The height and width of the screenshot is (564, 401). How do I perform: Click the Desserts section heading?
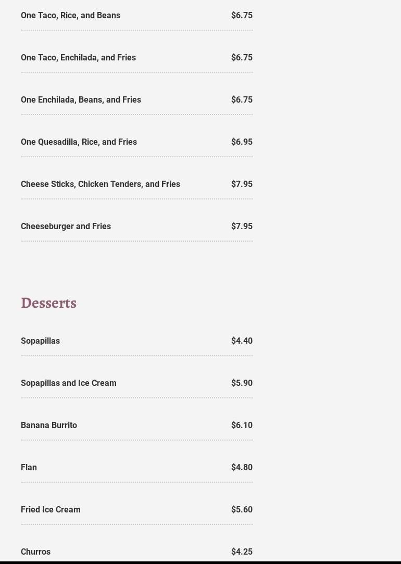(48, 303)
